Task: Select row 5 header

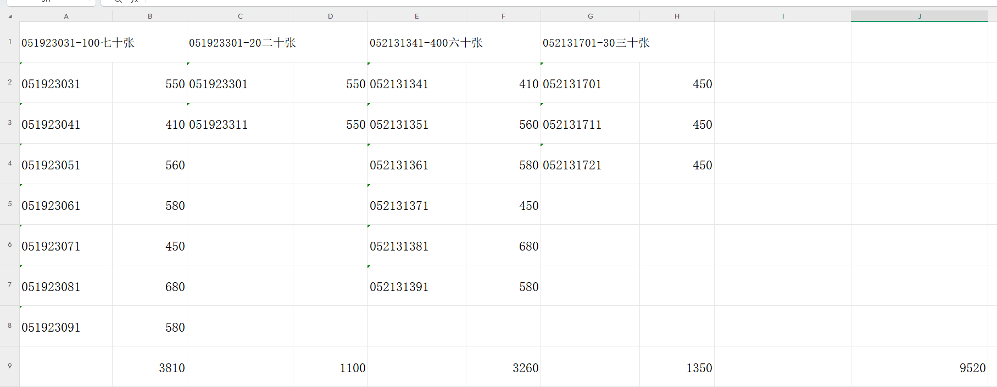Action: (x=9, y=204)
